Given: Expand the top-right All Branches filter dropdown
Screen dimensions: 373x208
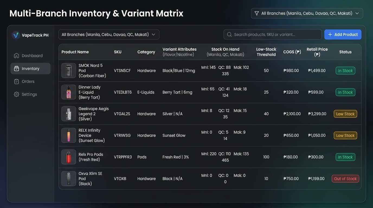Looking at the screenshot, I should tap(307, 13).
